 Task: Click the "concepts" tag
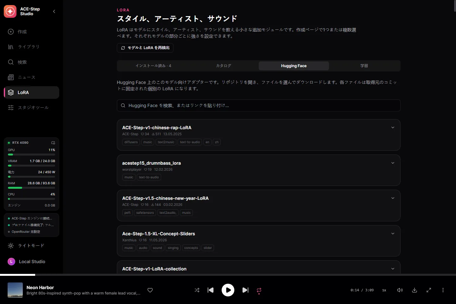191,248
